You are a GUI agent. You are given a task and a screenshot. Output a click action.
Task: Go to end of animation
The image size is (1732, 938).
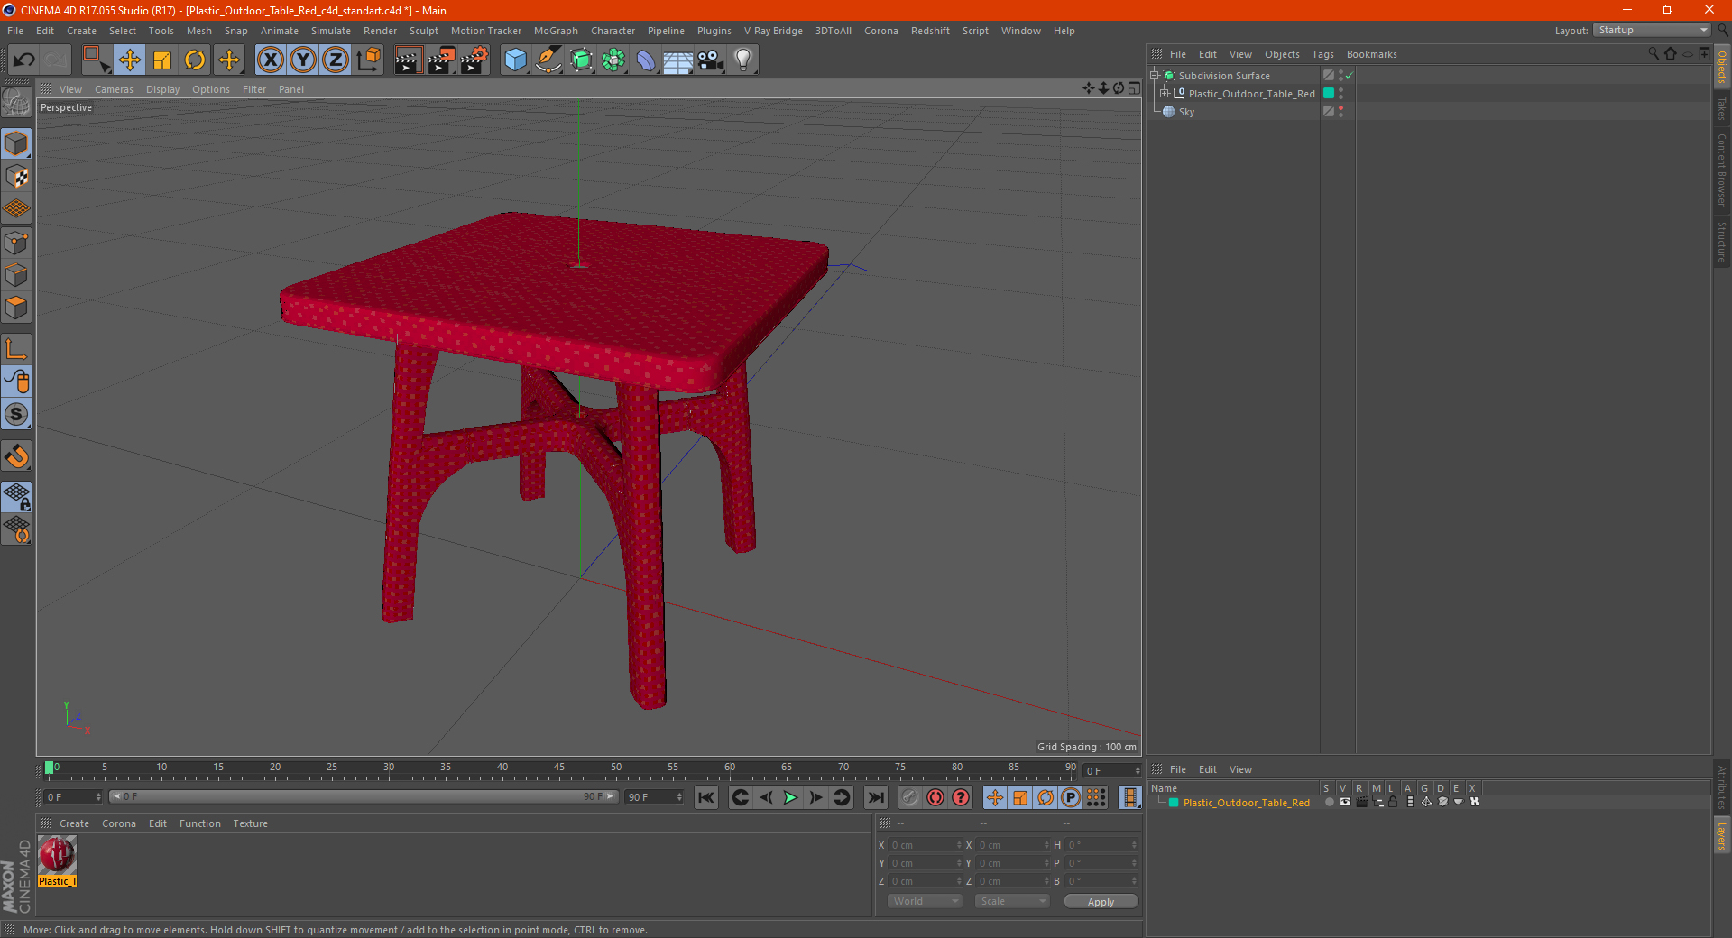pos(875,797)
